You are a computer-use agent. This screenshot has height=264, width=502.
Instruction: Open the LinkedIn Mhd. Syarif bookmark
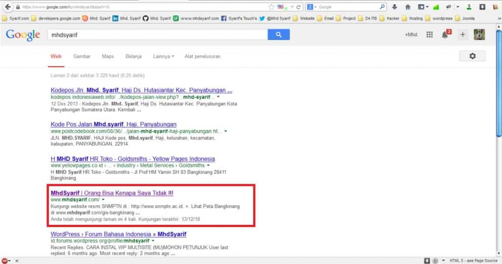point(126,19)
